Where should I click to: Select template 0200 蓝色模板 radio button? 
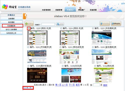click(x=93, y=47)
